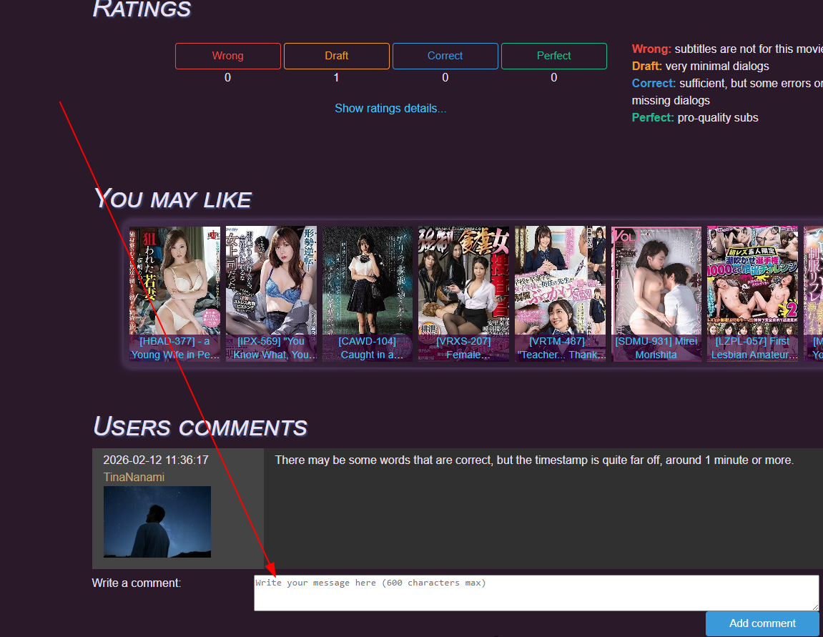Click the comment timestamp 2026-02-12 11:36:17
Image resolution: width=823 pixels, height=637 pixels.
point(156,460)
